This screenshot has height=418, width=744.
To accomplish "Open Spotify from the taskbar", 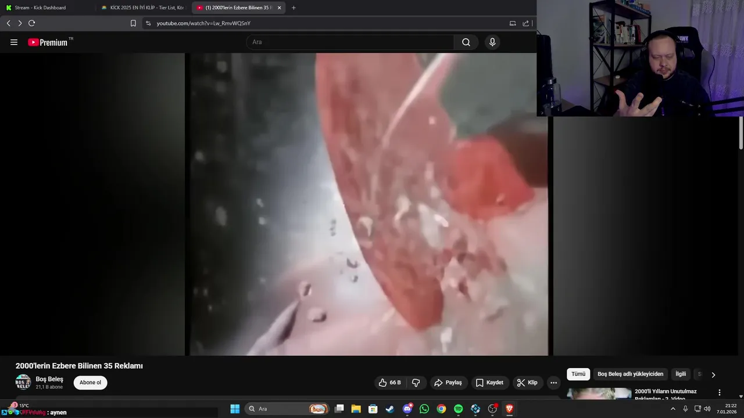I will tap(458, 409).
